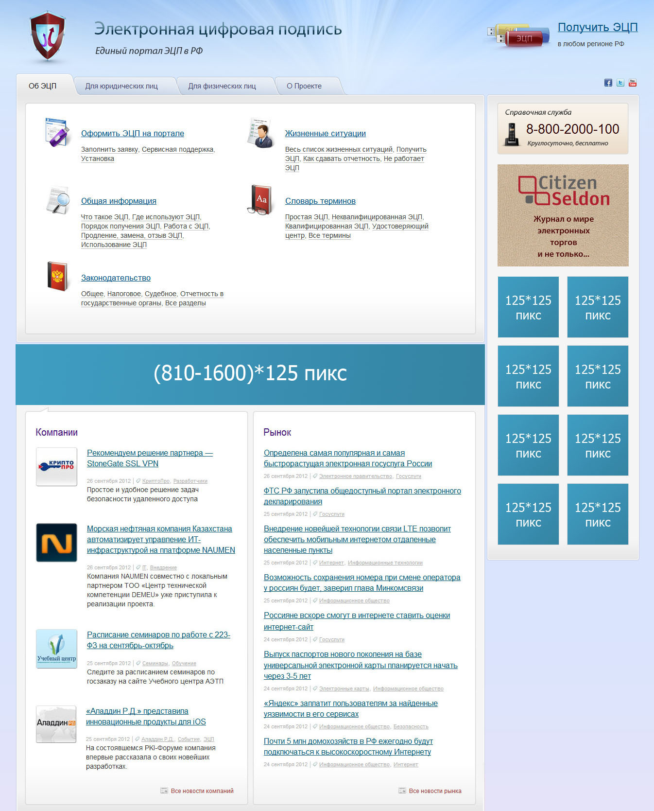Click the red book icon beside Законодательство
The width and height of the screenshot is (654, 811).
57,276
